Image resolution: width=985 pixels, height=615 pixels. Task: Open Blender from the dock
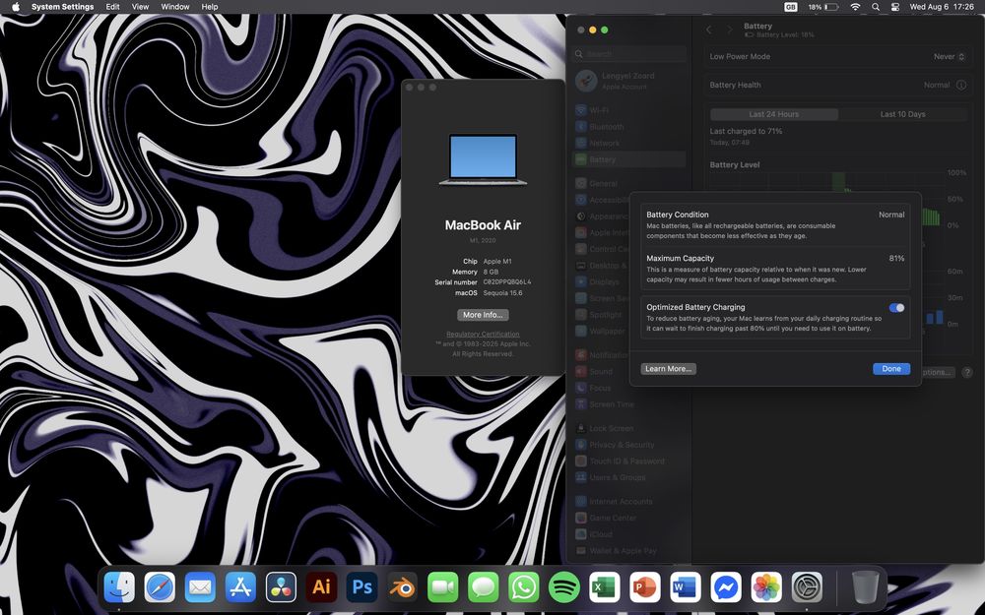tap(403, 587)
